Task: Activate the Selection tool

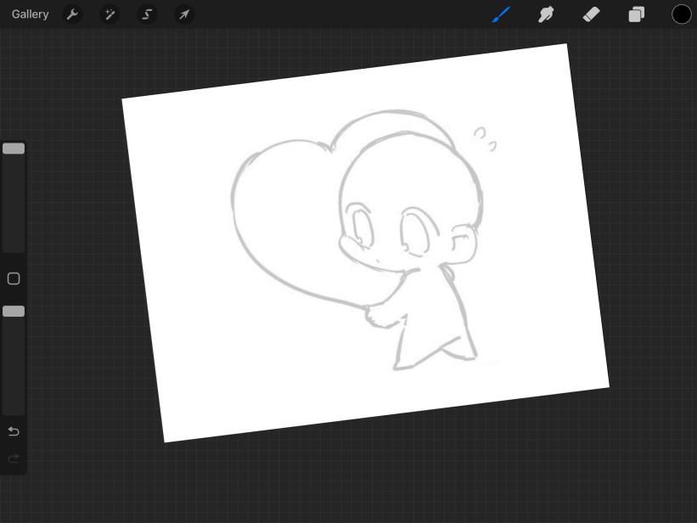Action: click(x=147, y=14)
